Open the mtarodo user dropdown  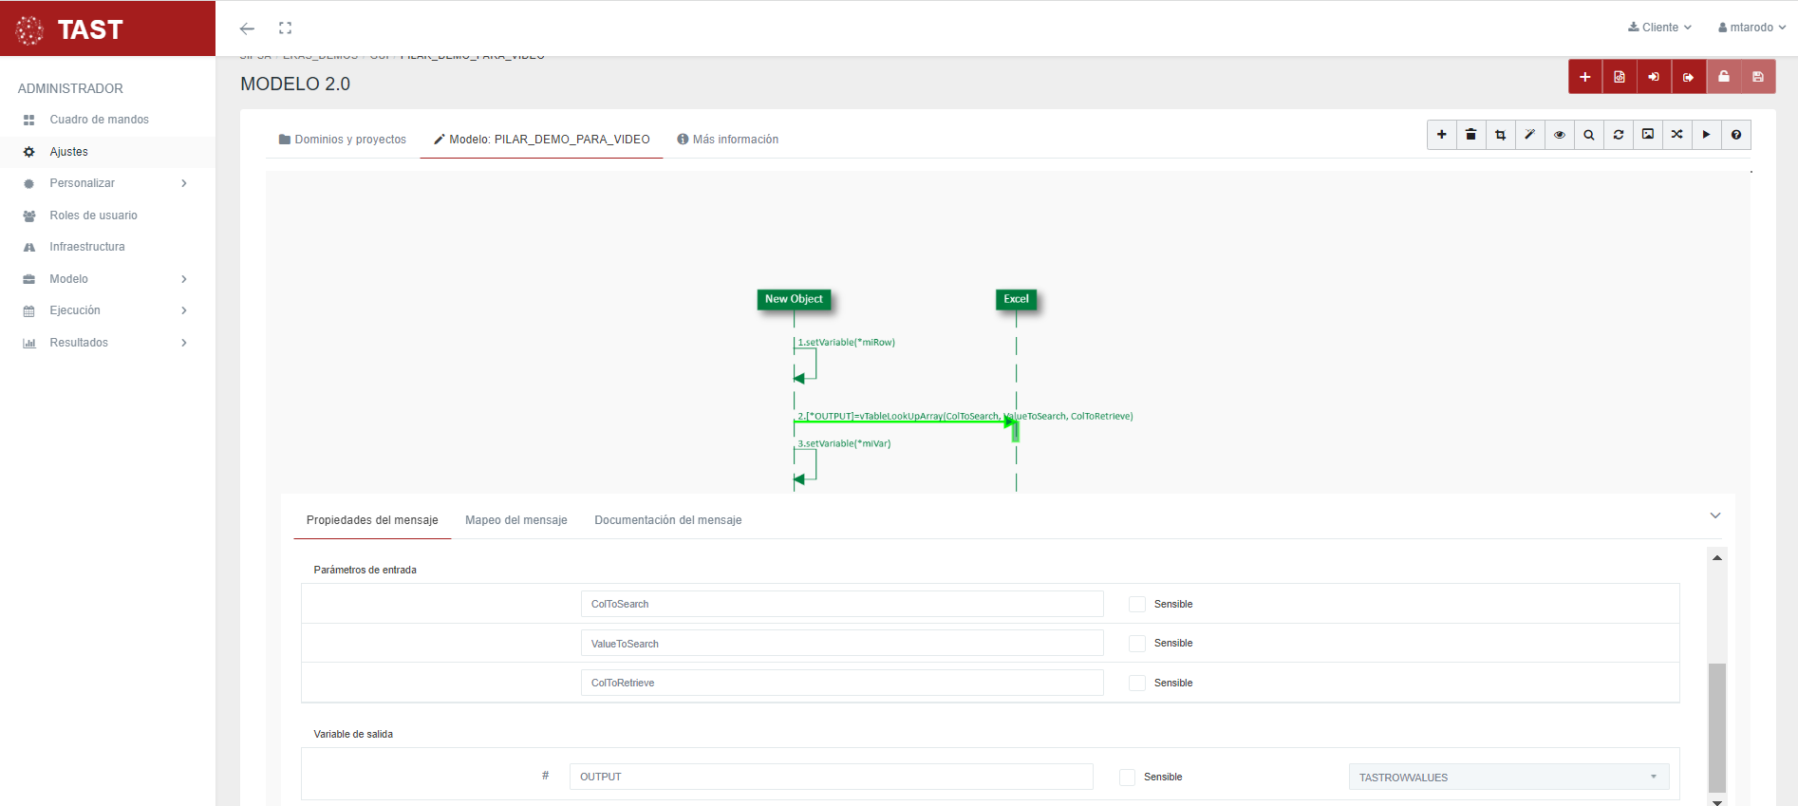tap(1751, 28)
